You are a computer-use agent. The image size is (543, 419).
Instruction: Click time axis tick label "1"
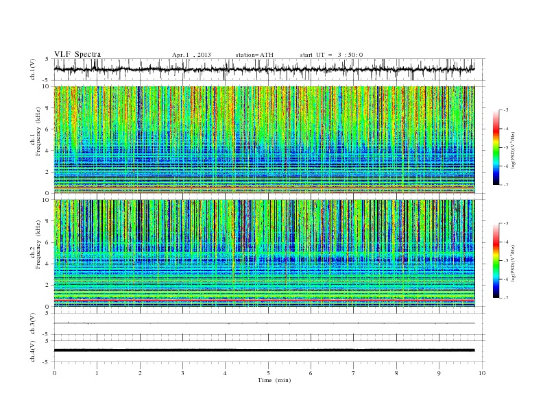[97, 373]
